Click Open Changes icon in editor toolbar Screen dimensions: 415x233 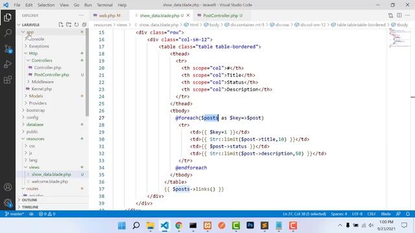(390, 16)
